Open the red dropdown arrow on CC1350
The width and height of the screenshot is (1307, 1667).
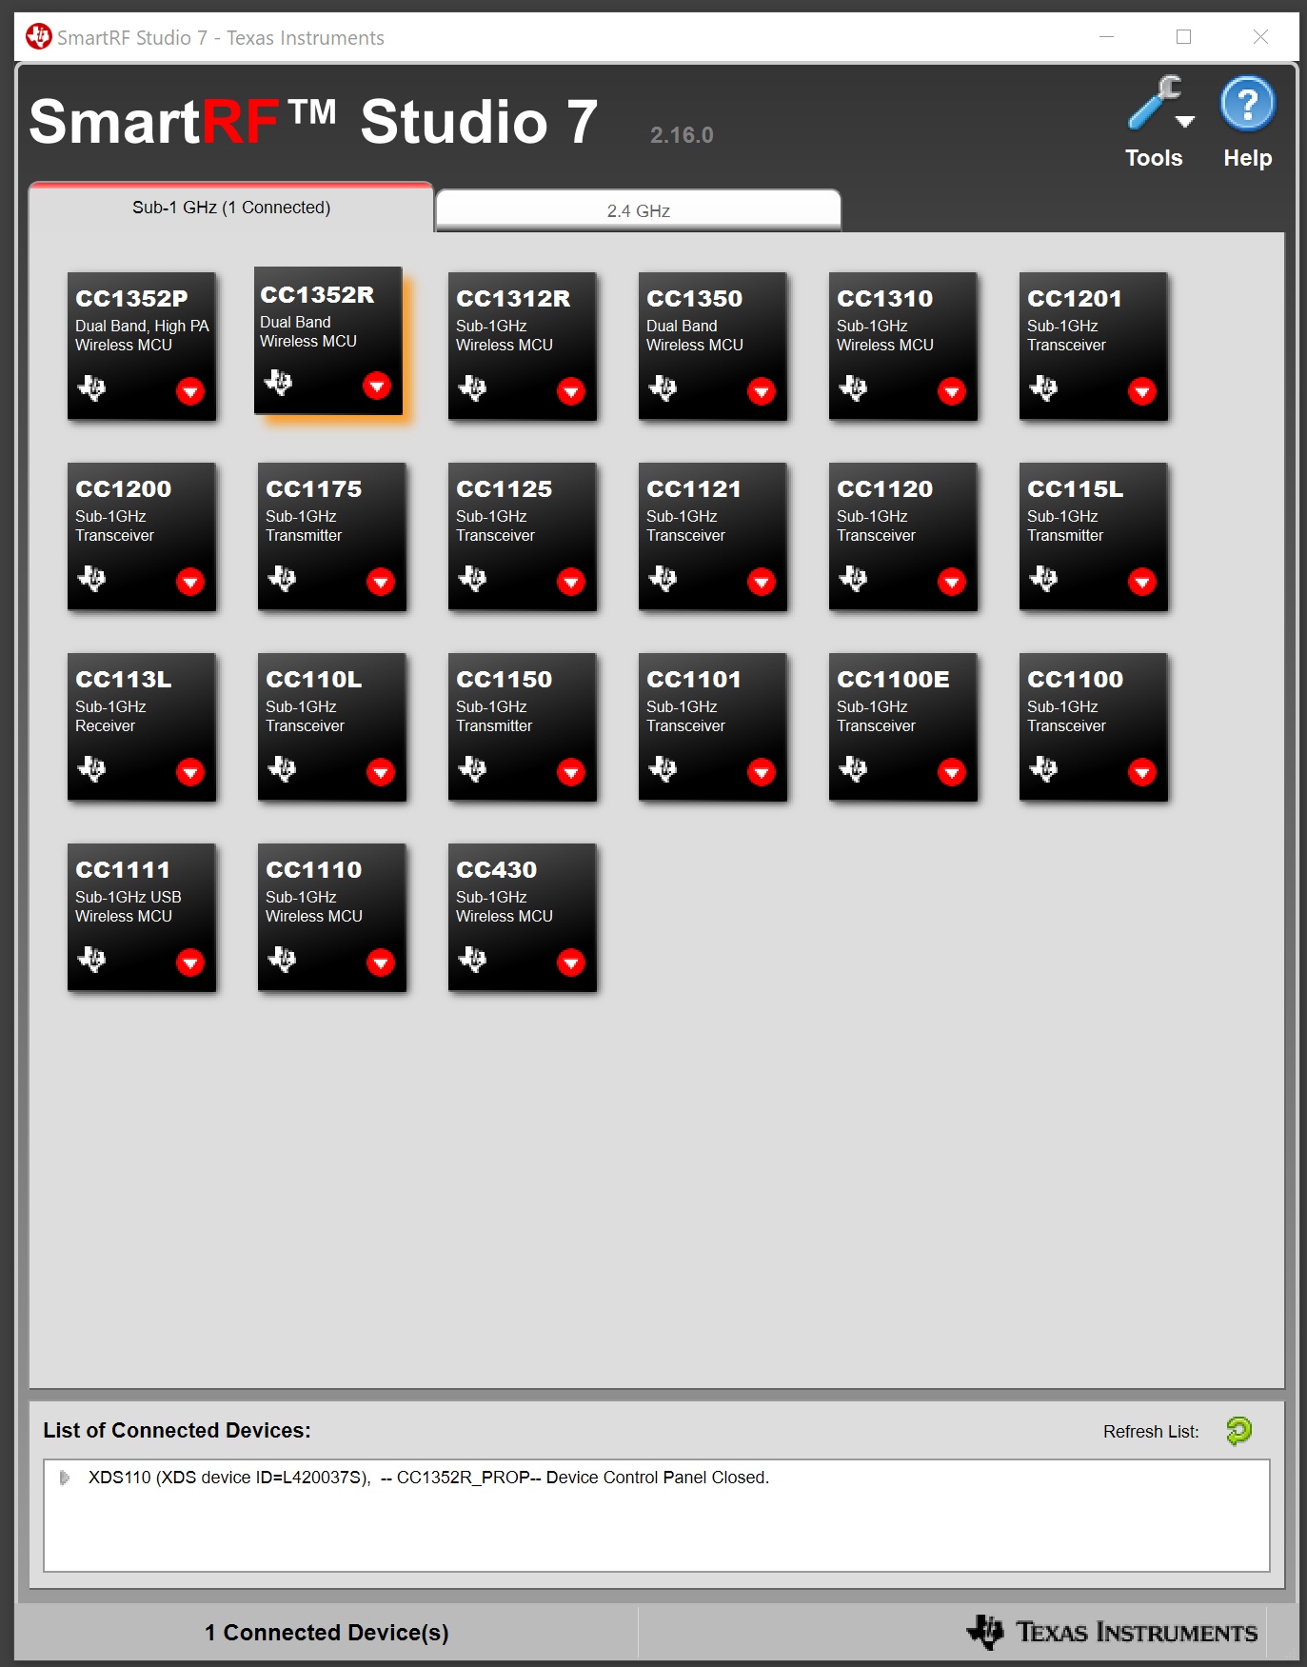click(762, 391)
